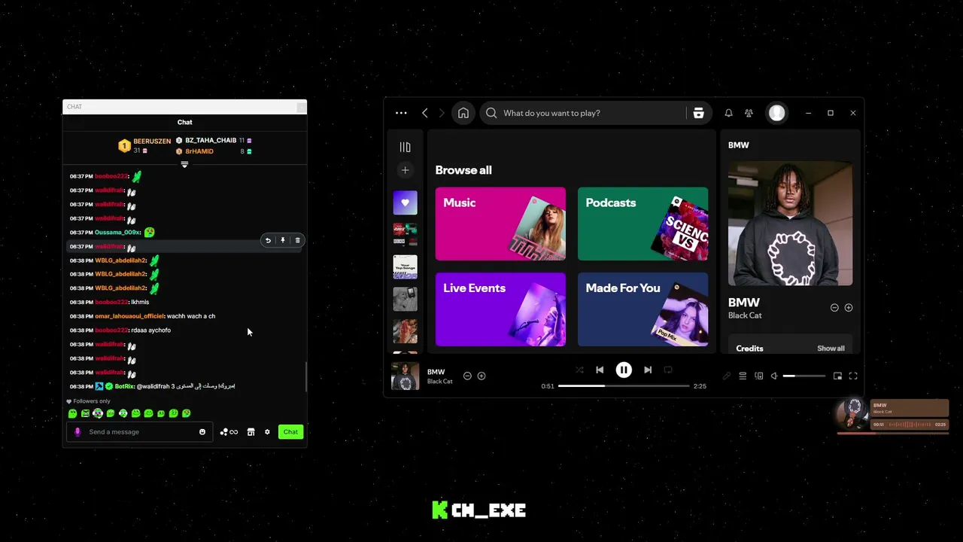
Task: Click the 'Credits' section heading
Action: (x=749, y=349)
